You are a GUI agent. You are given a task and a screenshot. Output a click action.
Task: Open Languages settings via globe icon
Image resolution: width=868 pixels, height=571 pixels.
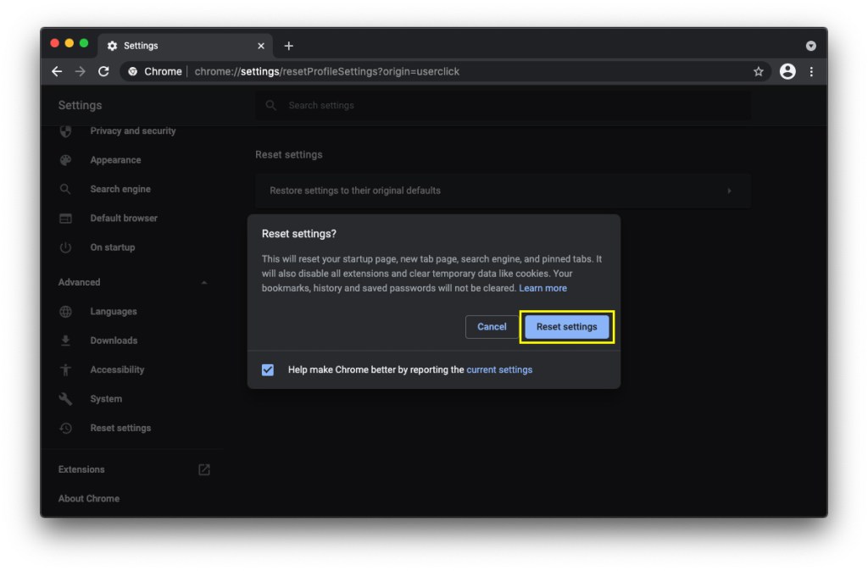coord(66,312)
